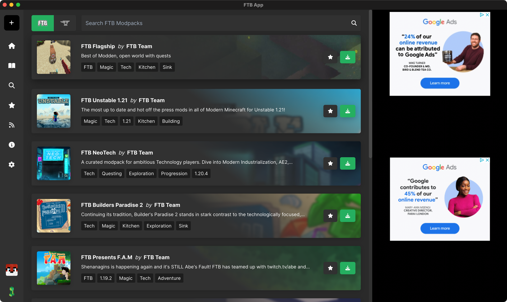Screen dimensions: 507x302
Task: Open FTB Flagship thumbnail image
Action: coord(54,57)
